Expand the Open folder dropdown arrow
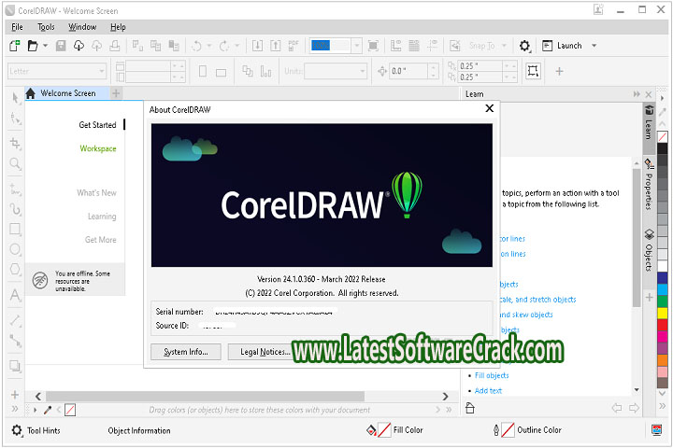Image resolution: width=673 pixels, height=448 pixels. [45, 46]
